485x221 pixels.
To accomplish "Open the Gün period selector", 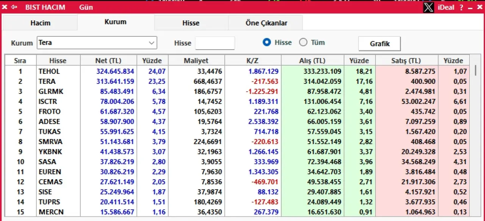I will pyautogui.click(x=86, y=7).
